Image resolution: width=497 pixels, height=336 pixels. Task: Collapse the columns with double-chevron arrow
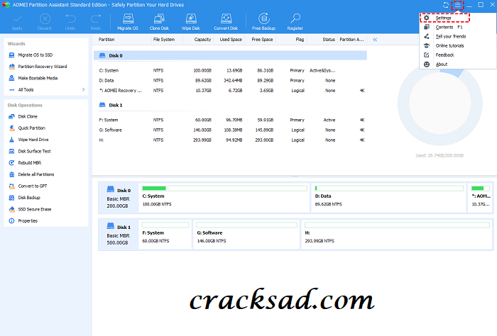(x=375, y=40)
